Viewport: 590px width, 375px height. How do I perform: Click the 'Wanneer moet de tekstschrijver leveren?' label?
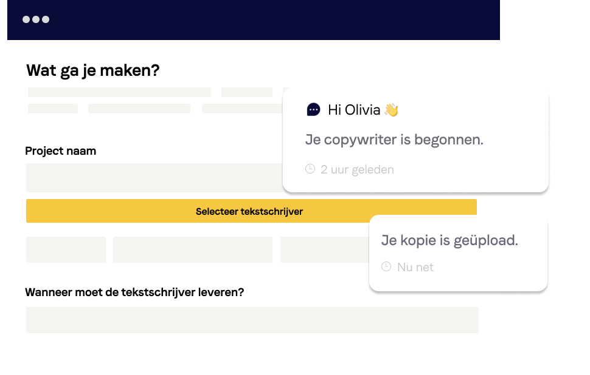(134, 292)
